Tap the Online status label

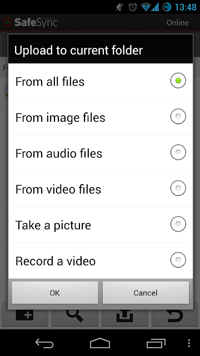pyautogui.click(x=178, y=22)
